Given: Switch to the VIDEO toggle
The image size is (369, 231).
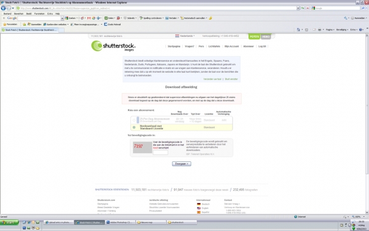Looking at the screenshot, I should (266, 36).
